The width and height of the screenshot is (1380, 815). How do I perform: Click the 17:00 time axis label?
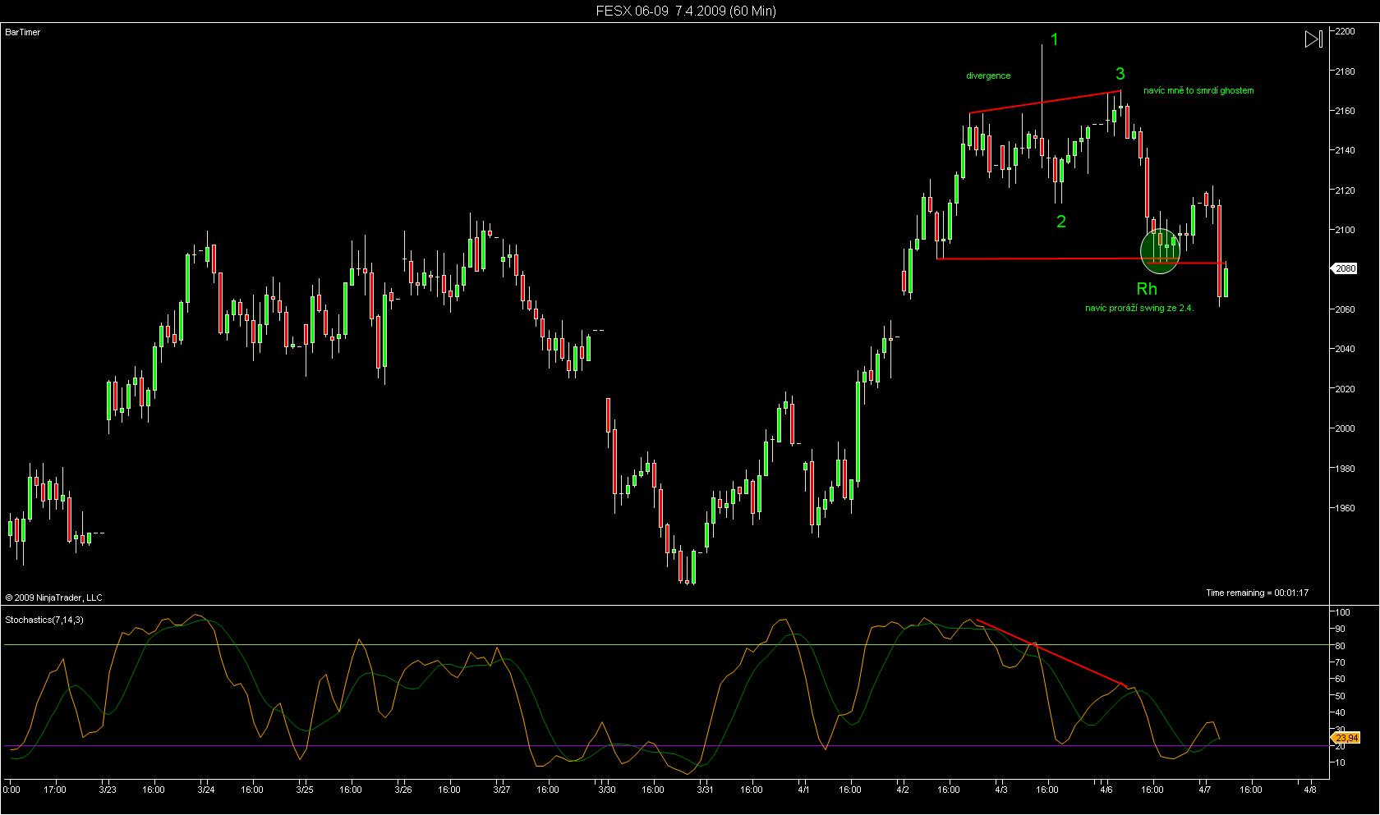click(x=55, y=790)
